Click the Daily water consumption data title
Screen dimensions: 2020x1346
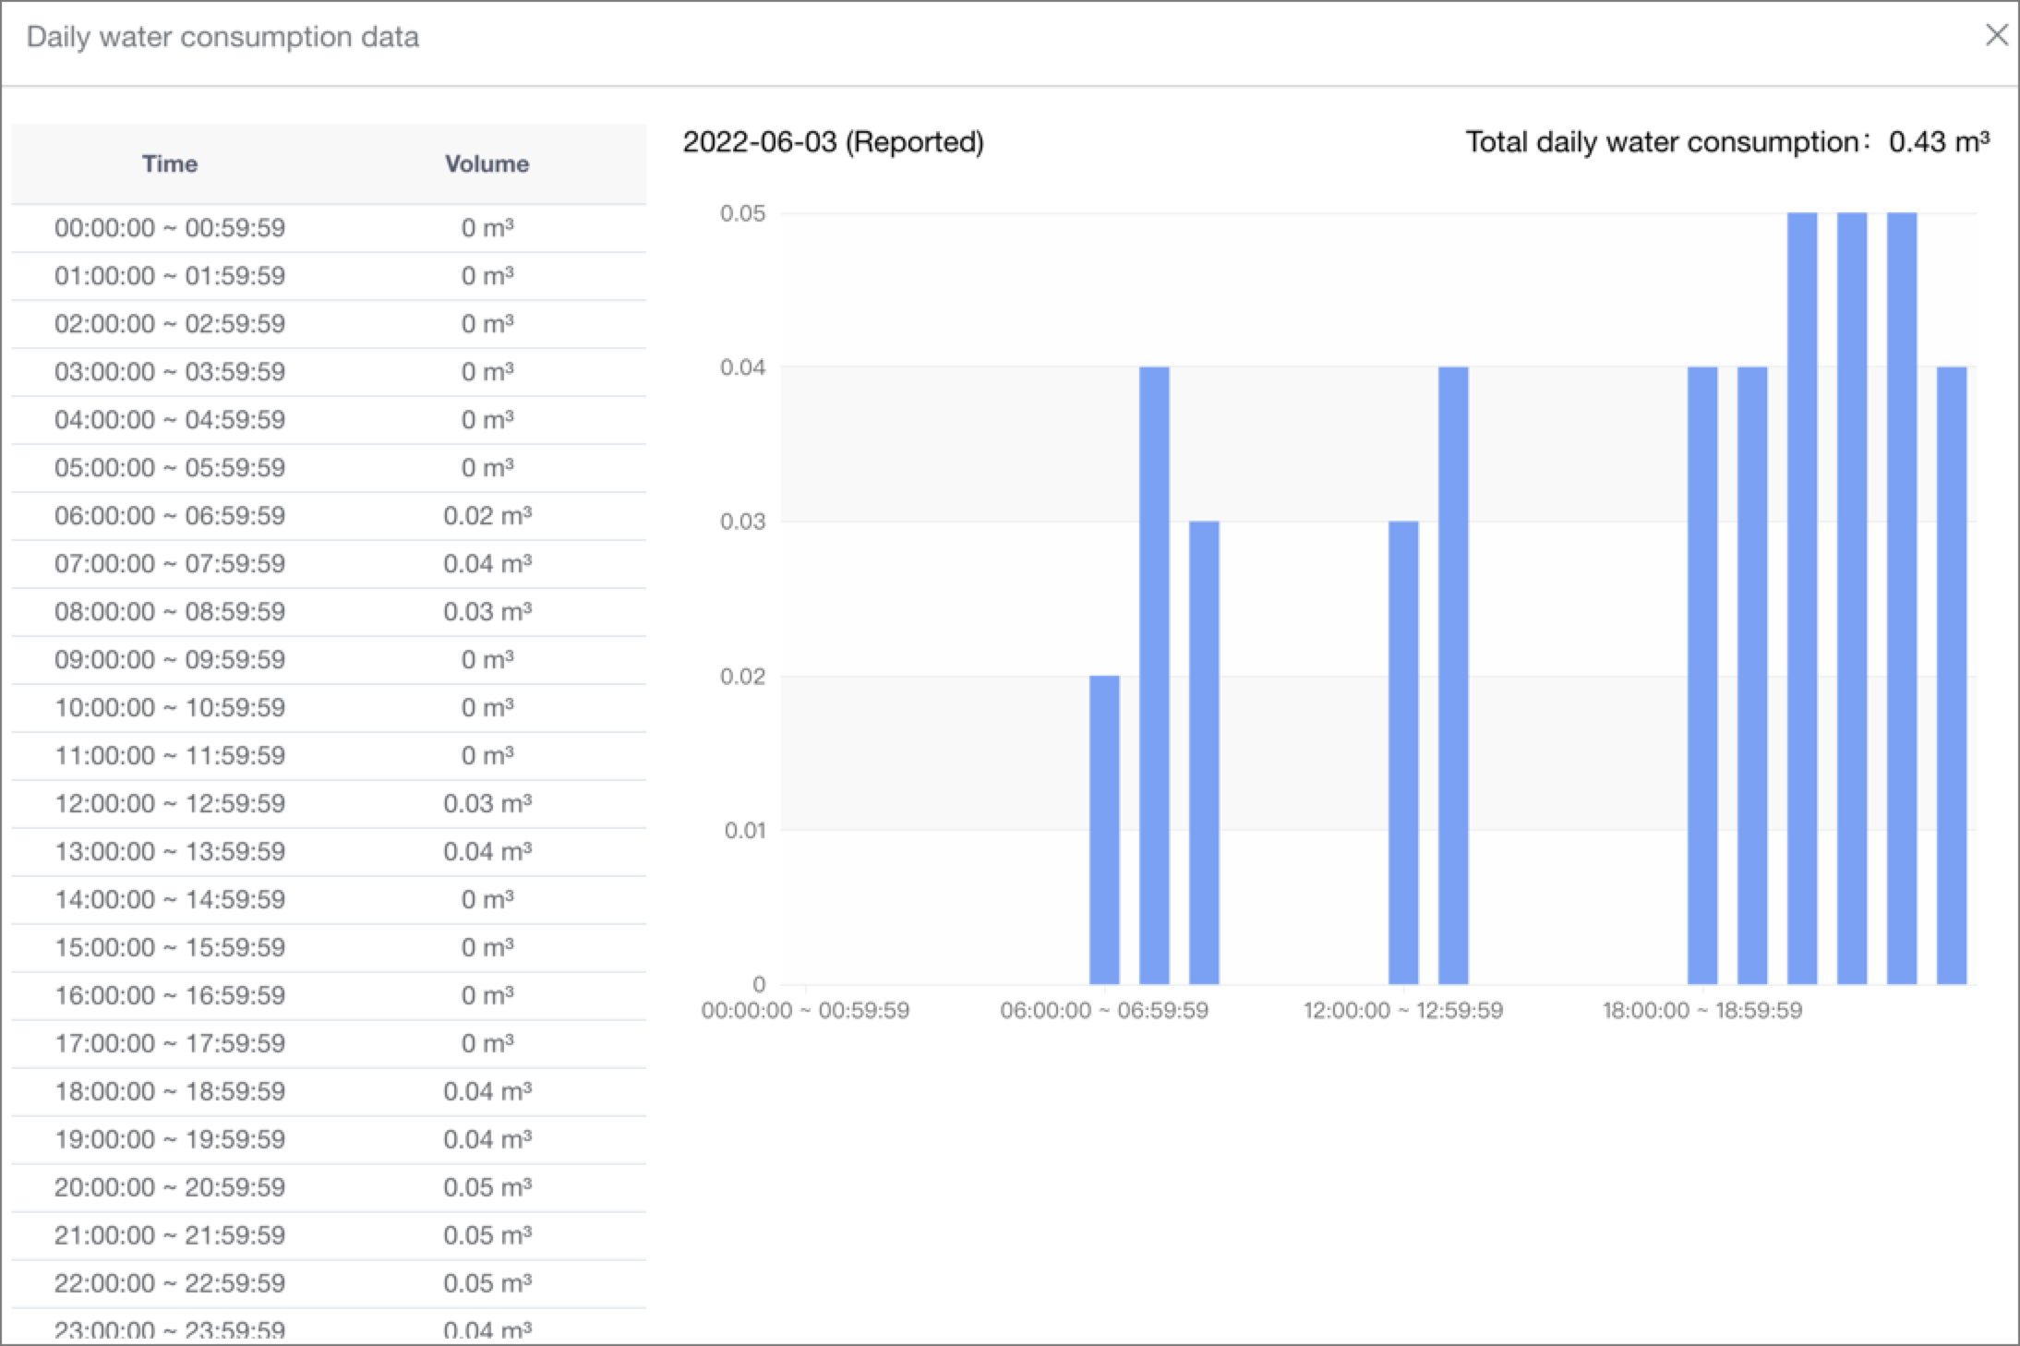click(222, 37)
